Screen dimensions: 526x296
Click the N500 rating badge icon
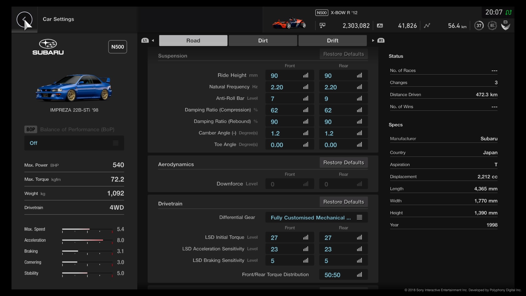tap(118, 47)
